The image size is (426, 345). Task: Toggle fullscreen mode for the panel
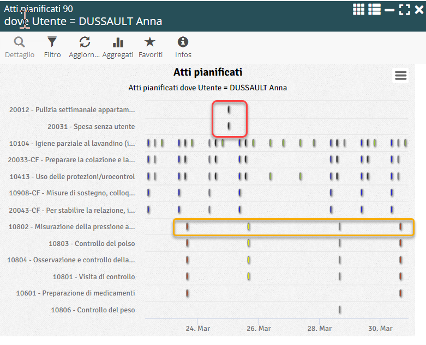tap(404, 9)
